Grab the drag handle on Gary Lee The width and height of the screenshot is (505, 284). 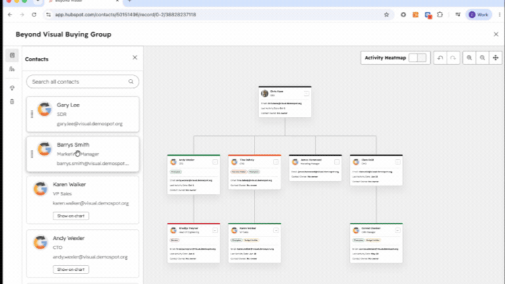click(x=32, y=114)
